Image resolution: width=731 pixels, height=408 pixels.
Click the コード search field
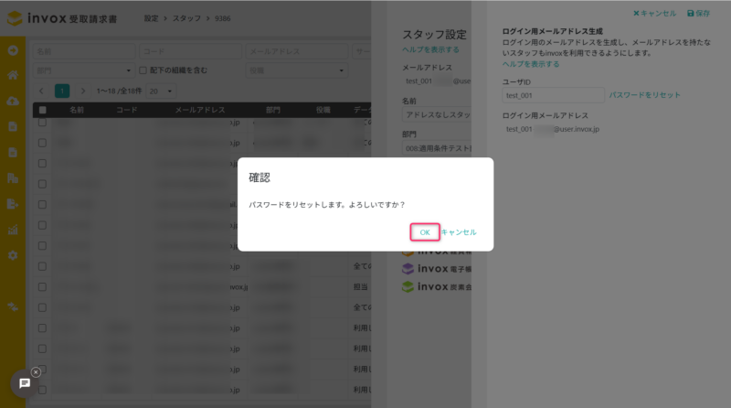click(191, 51)
